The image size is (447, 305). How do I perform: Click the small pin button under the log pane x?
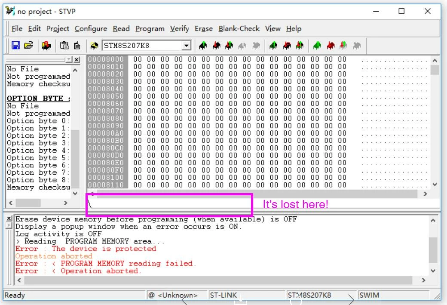tap(9, 225)
